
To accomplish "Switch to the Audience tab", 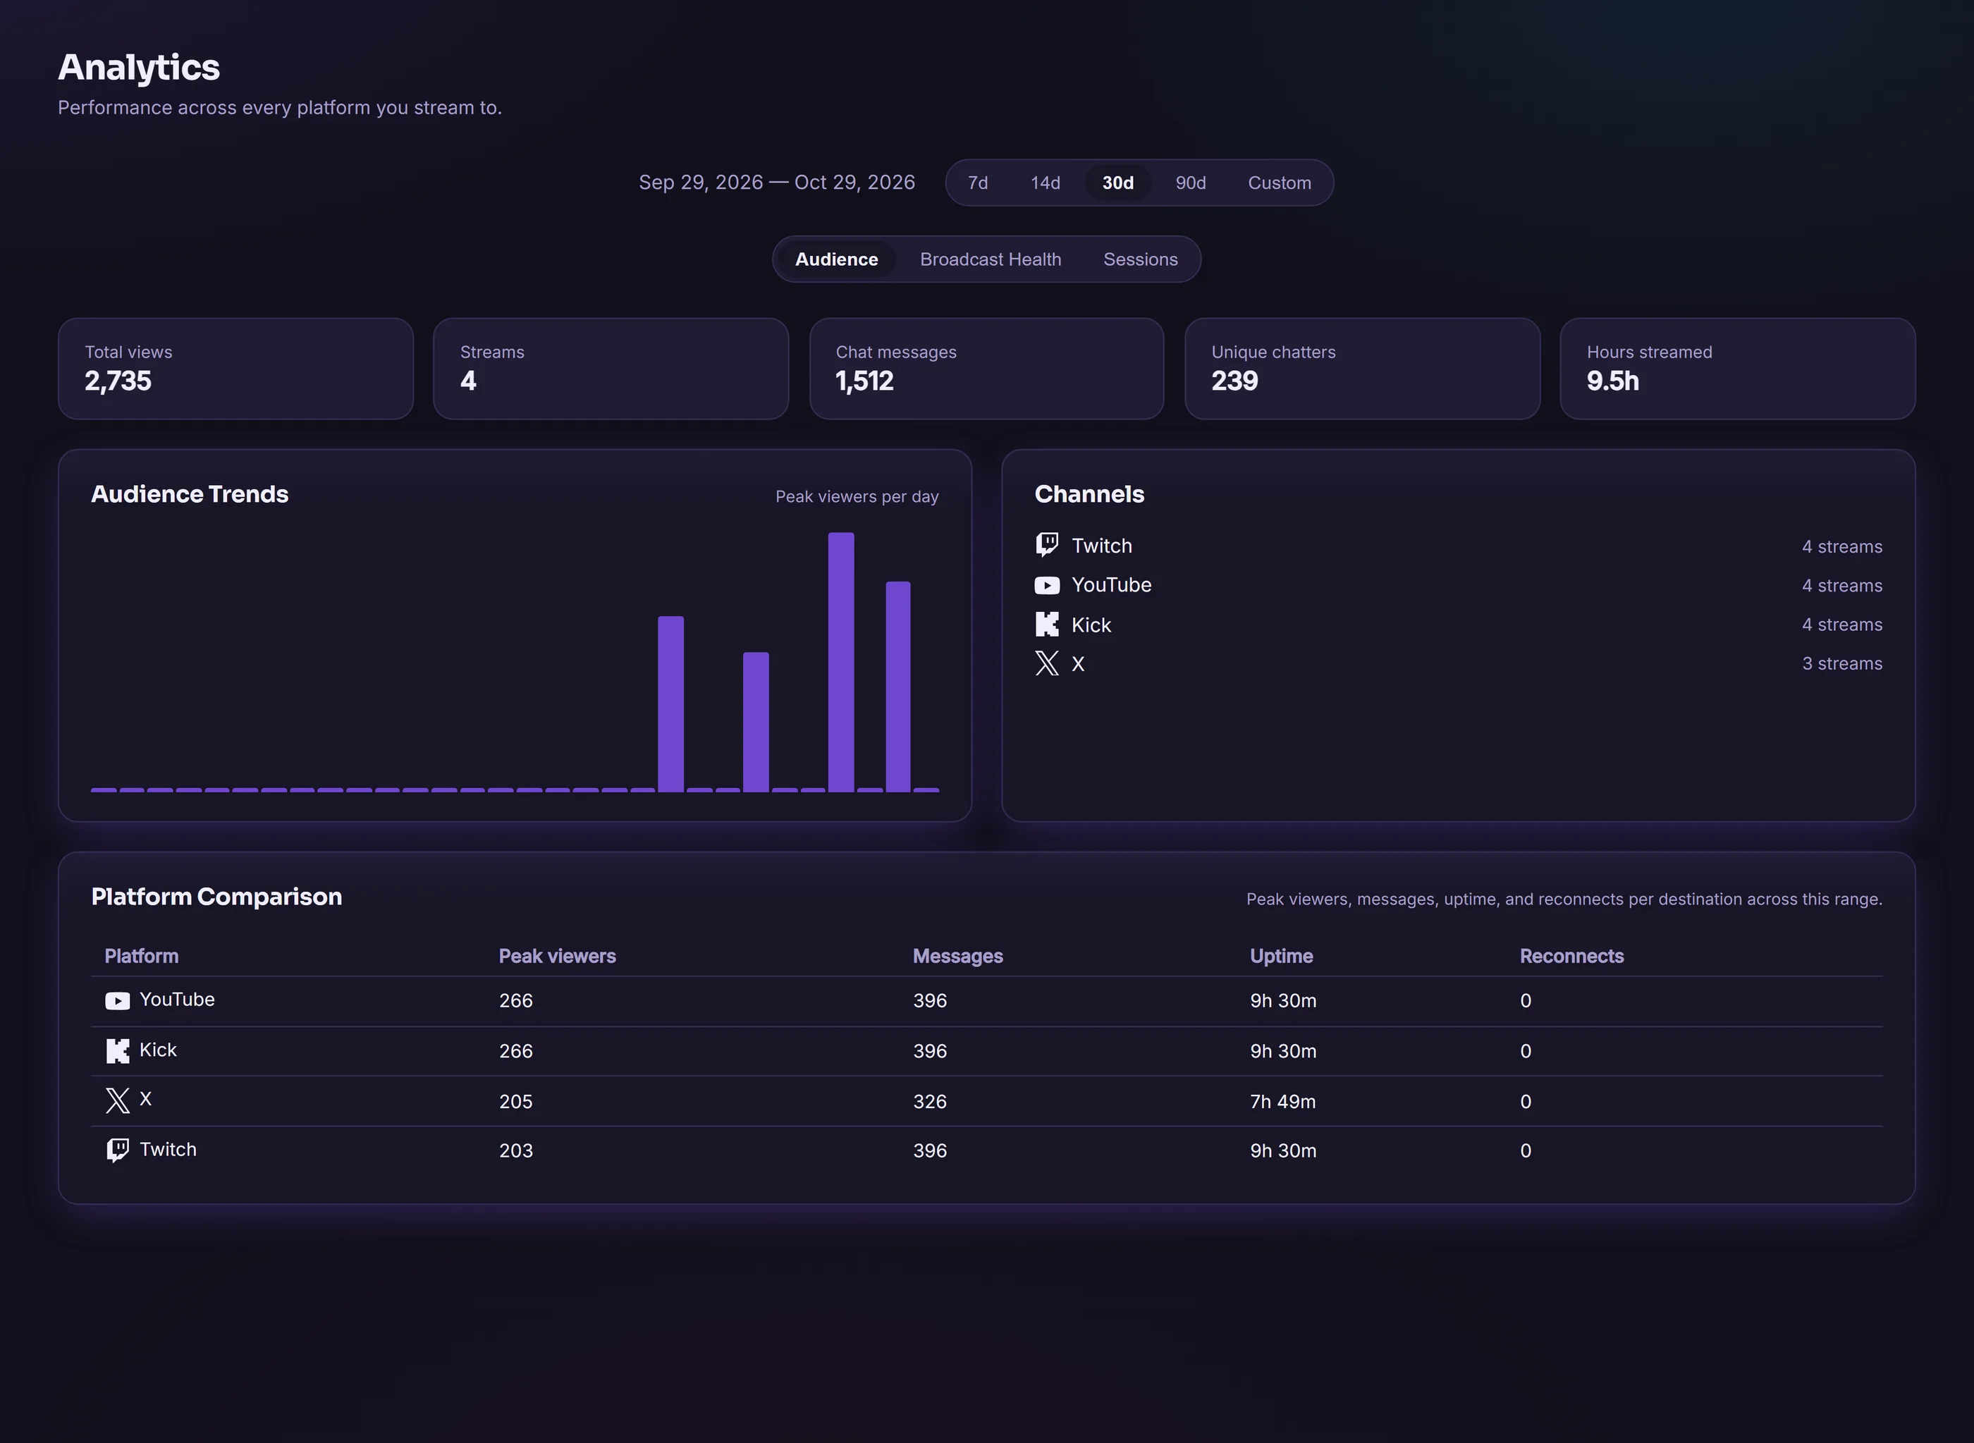I will (836, 259).
